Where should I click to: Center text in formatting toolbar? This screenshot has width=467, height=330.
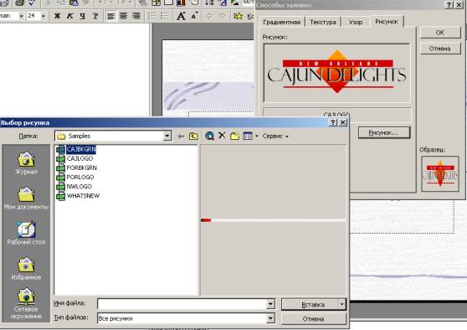tap(123, 16)
